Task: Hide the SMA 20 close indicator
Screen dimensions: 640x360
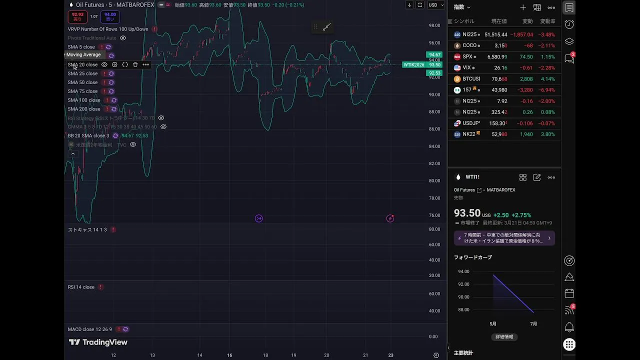Action: click(x=104, y=64)
